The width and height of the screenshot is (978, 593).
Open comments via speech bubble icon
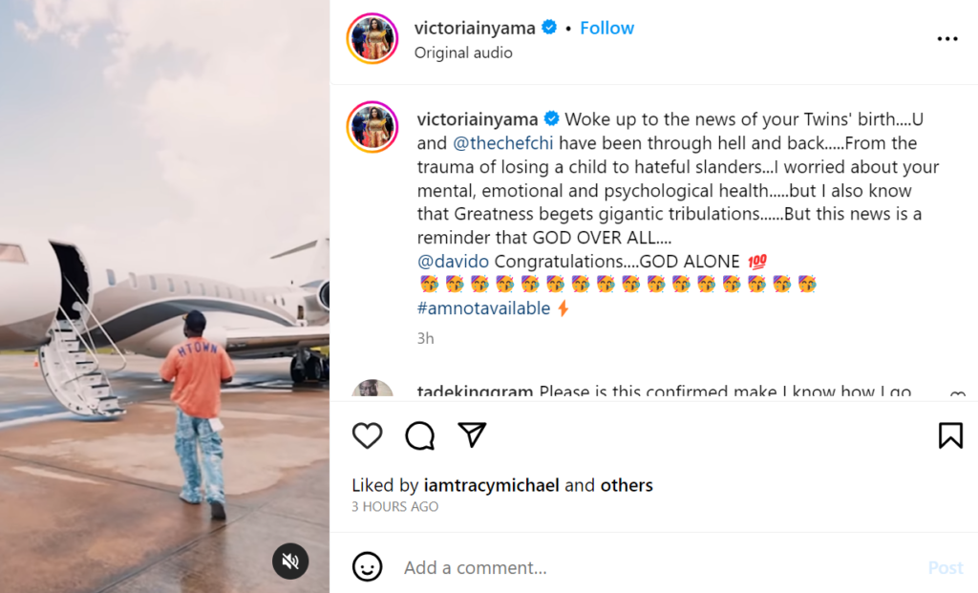(419, 435)
